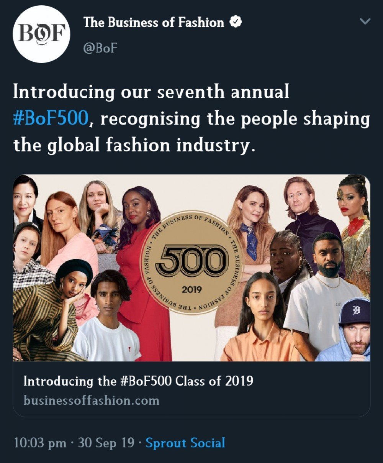Open The Business of Fashion account name
This screenshot has width=383, height=463.
[x=154, y=22]
